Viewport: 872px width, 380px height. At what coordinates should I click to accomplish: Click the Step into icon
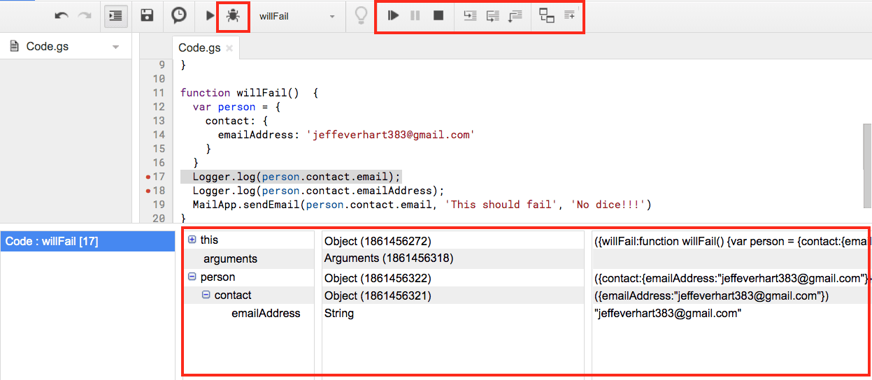pyautogui.click(x=471, y=15)
